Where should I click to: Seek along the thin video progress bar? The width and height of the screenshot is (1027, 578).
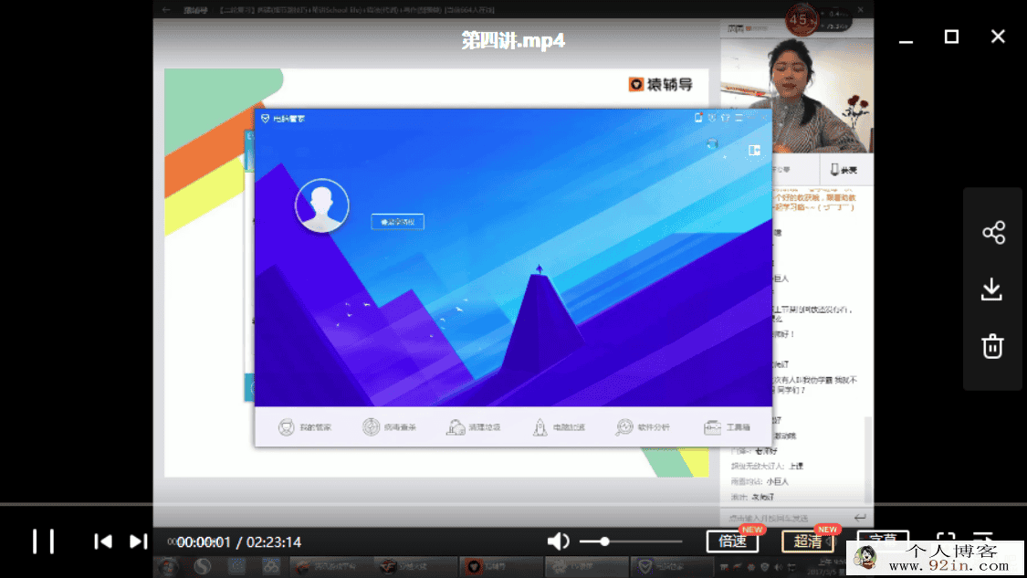[513, 504]
